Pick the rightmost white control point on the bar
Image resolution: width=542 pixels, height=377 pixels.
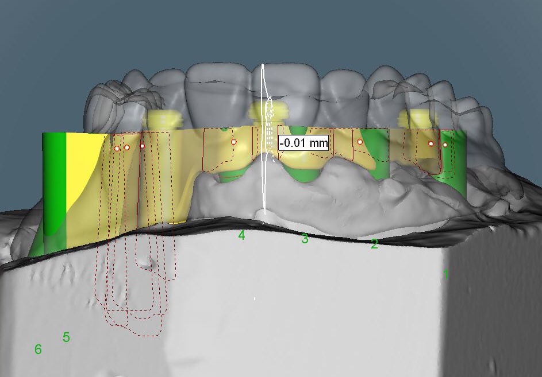click(445, 145)
